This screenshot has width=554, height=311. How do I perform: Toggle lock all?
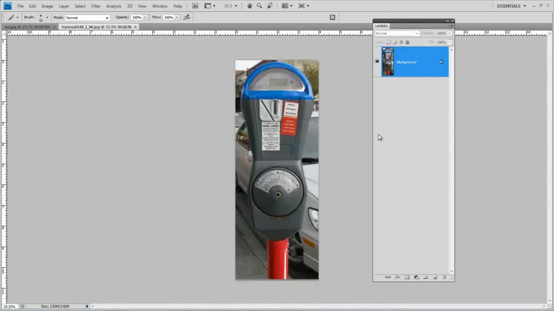[407, 42]
